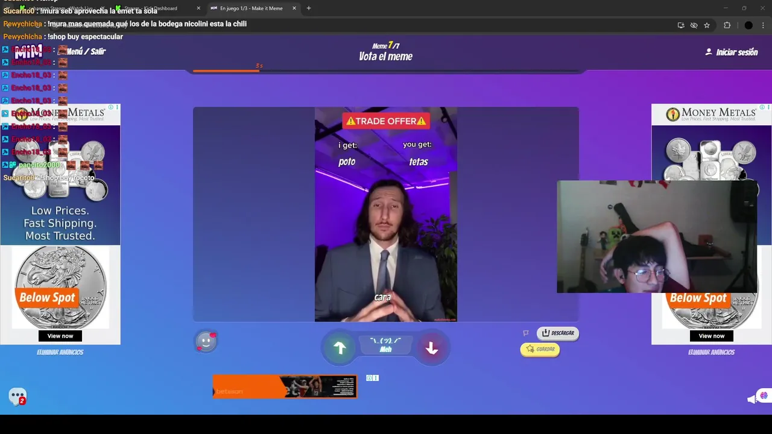Click the eye-crossed tracking protection icon
Screen dimensions: 772x434
(x=694, y=25)
